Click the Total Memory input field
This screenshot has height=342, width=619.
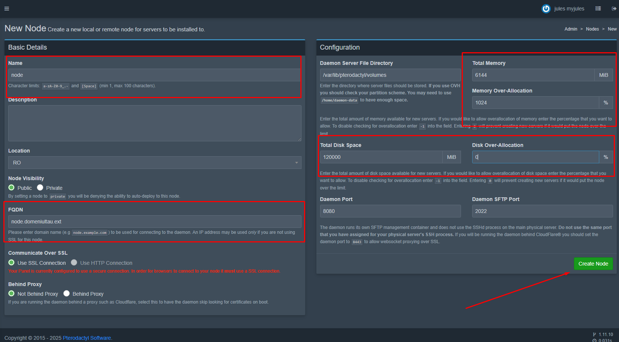click(533, 75)
